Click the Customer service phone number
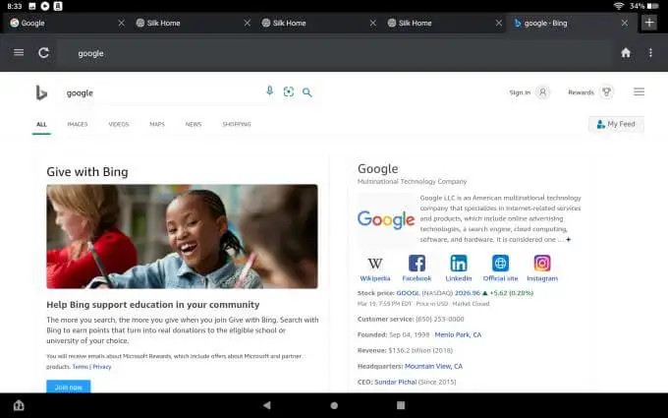The width and height of the screenshot is (668, 418). (x=440, y=319)
